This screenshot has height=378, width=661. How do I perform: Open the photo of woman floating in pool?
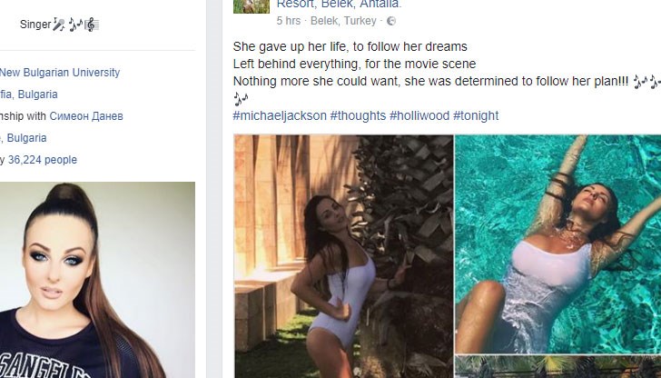(x=557, y=244)
